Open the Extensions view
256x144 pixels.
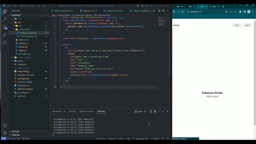tap(5, 42)
